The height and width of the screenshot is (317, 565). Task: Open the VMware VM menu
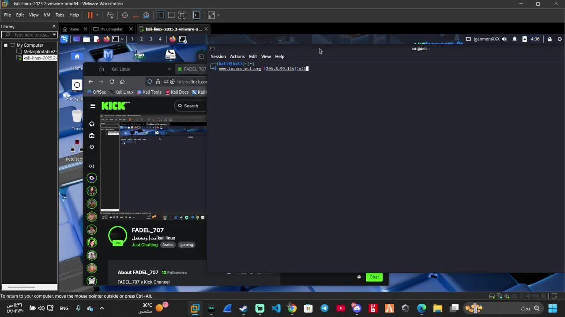(x=47, y=15)
